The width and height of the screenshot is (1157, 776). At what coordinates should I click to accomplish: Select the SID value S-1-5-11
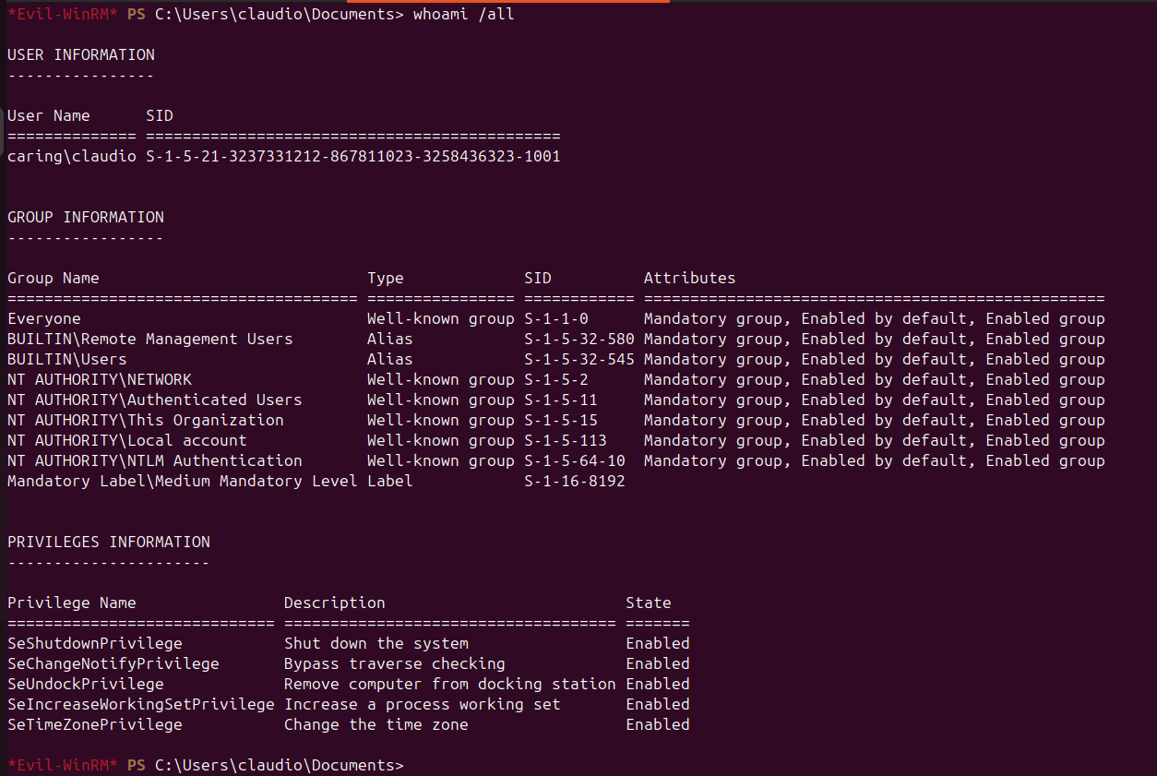click(x=561, y=400)
